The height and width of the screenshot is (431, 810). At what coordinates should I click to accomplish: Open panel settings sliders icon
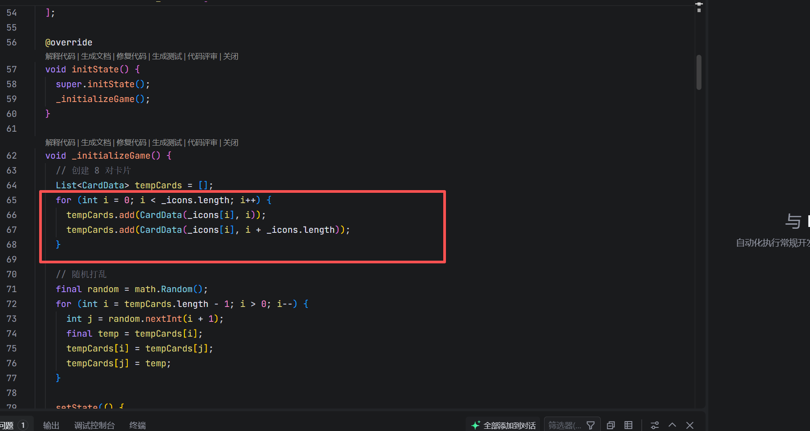(x=655, y=425)
